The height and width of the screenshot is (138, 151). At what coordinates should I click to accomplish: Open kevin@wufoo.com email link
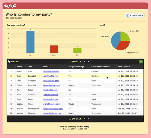(51, 71)
